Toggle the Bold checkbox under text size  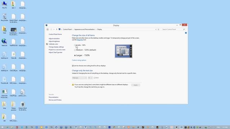[95, 78]
